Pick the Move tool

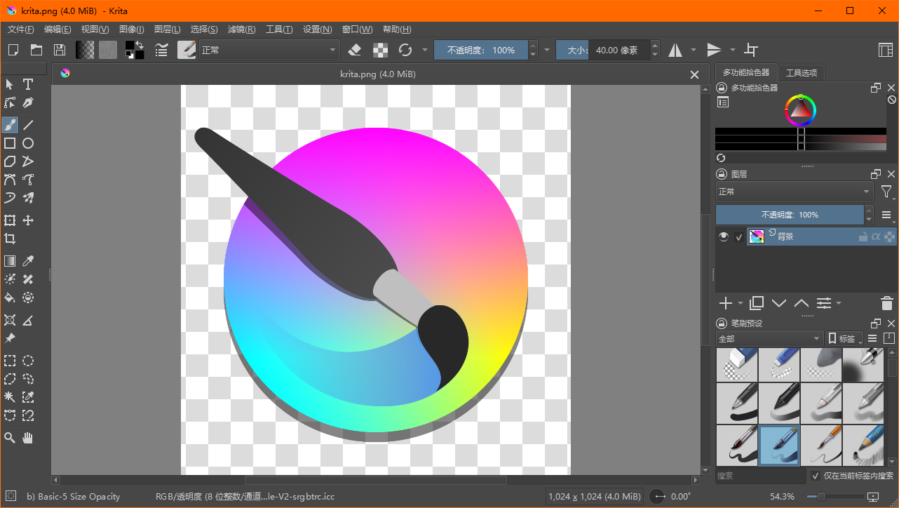(28, 220)
